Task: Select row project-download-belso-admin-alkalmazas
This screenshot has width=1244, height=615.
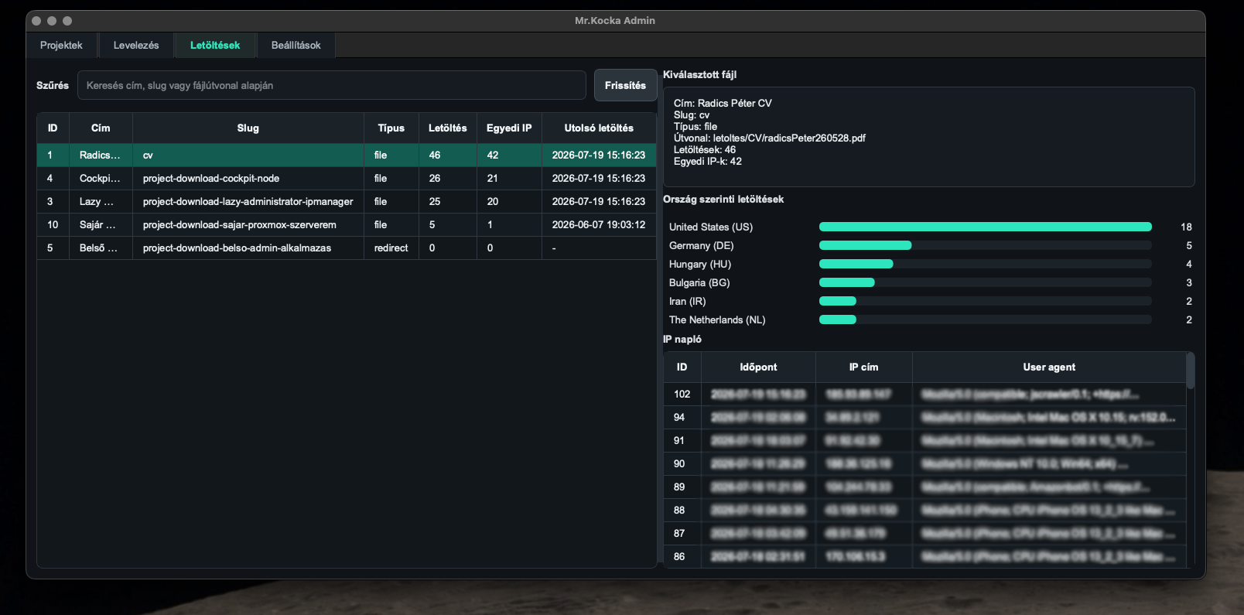Action: pos(347,248)
